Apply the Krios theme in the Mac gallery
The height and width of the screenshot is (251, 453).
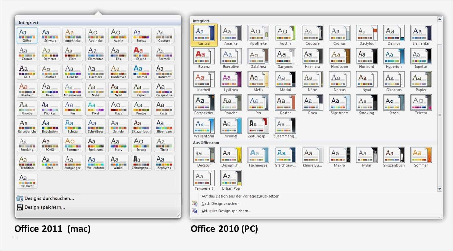[x=50, y=90]
